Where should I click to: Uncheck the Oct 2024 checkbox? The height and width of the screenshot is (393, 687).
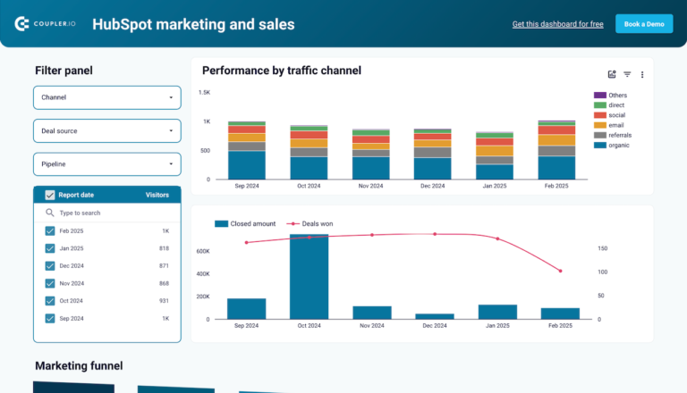point(50,301)
